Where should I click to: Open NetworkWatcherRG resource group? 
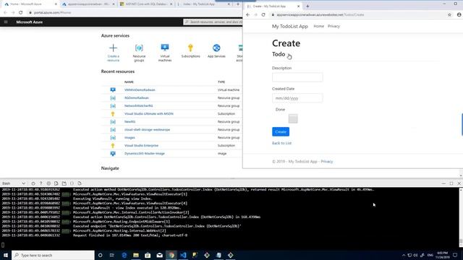click(x=138, y=106)
